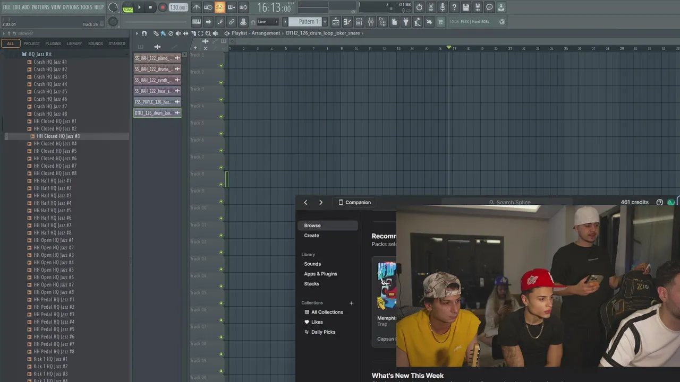Open the FILE menu

[6, 7]
